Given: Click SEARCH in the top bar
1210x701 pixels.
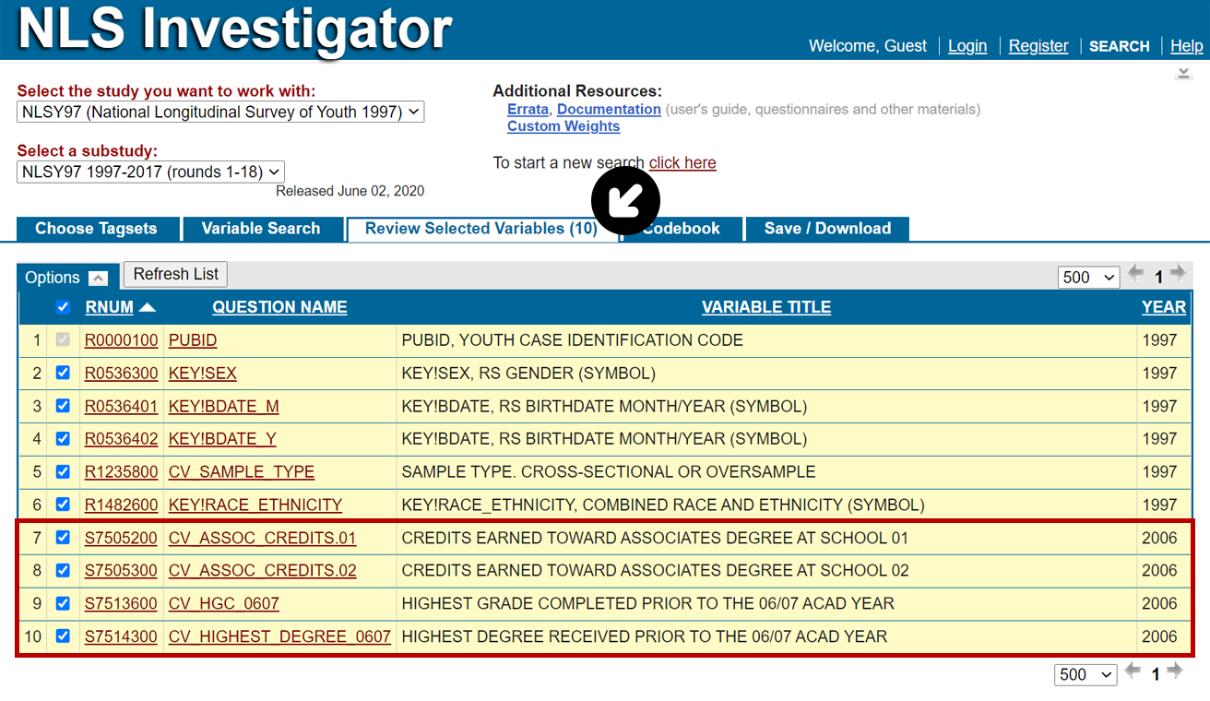Looking at the screenshot, I should pyautogui.click(x=1120, y=46).
